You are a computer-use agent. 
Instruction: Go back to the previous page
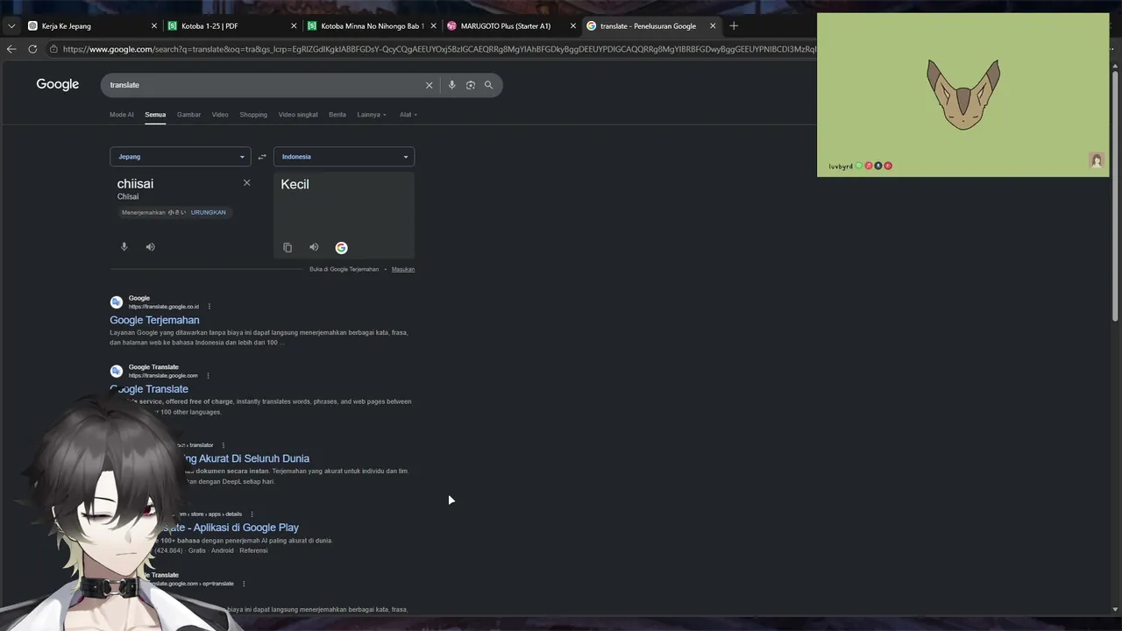11,49
